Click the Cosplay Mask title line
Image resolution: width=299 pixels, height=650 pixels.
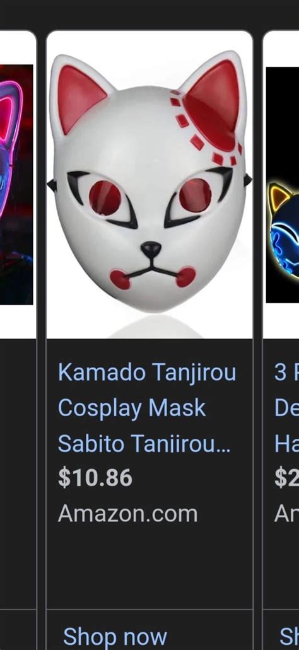[132, 408]
